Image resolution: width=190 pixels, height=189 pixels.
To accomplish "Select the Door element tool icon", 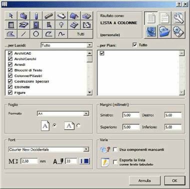I will (36, 25).
